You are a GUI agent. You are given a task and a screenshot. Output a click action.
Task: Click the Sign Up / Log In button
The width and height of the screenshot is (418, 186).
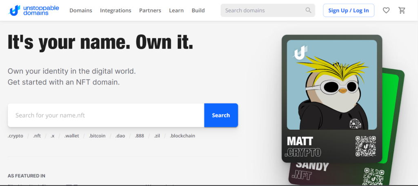349,10
